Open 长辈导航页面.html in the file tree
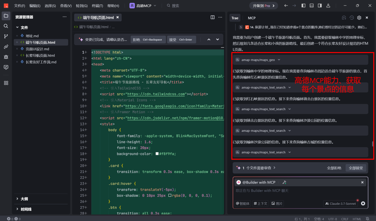This screenshot has width=376, height=221. [x=40, y=56]
